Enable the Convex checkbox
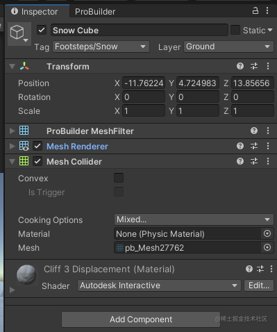This screenshot has height=332, width=277. click(x=119, y=178)
